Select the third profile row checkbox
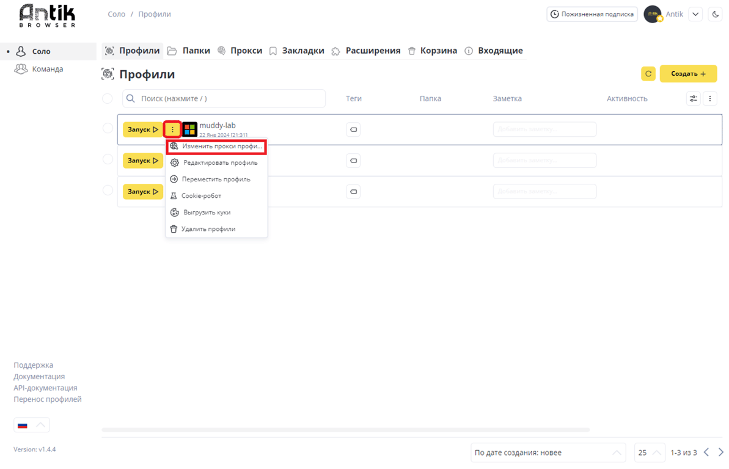The image size is (729, 469). click(108, 190)
